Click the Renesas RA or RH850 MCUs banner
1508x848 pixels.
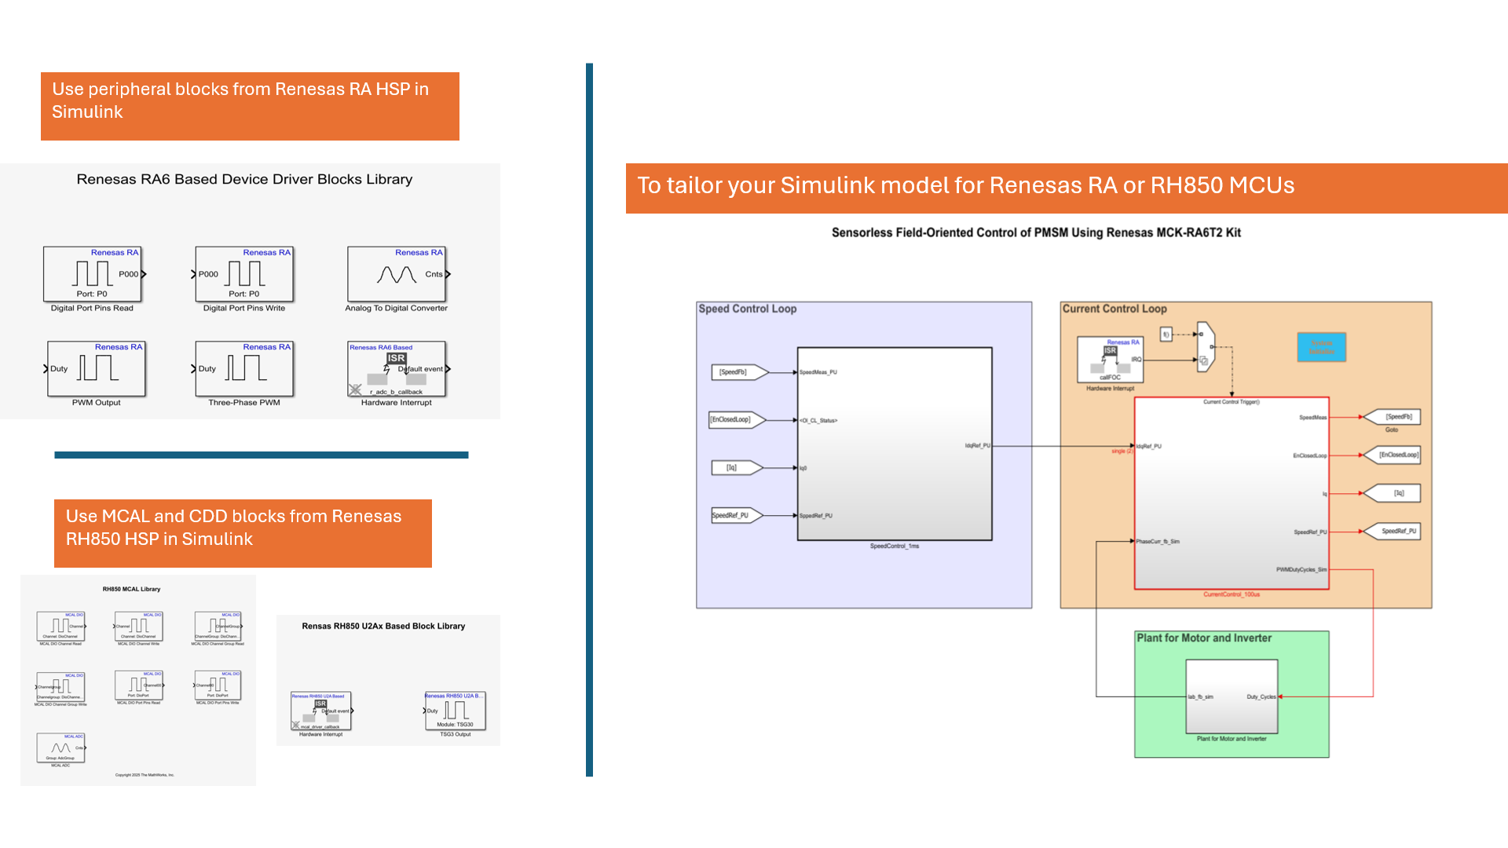1066,188
